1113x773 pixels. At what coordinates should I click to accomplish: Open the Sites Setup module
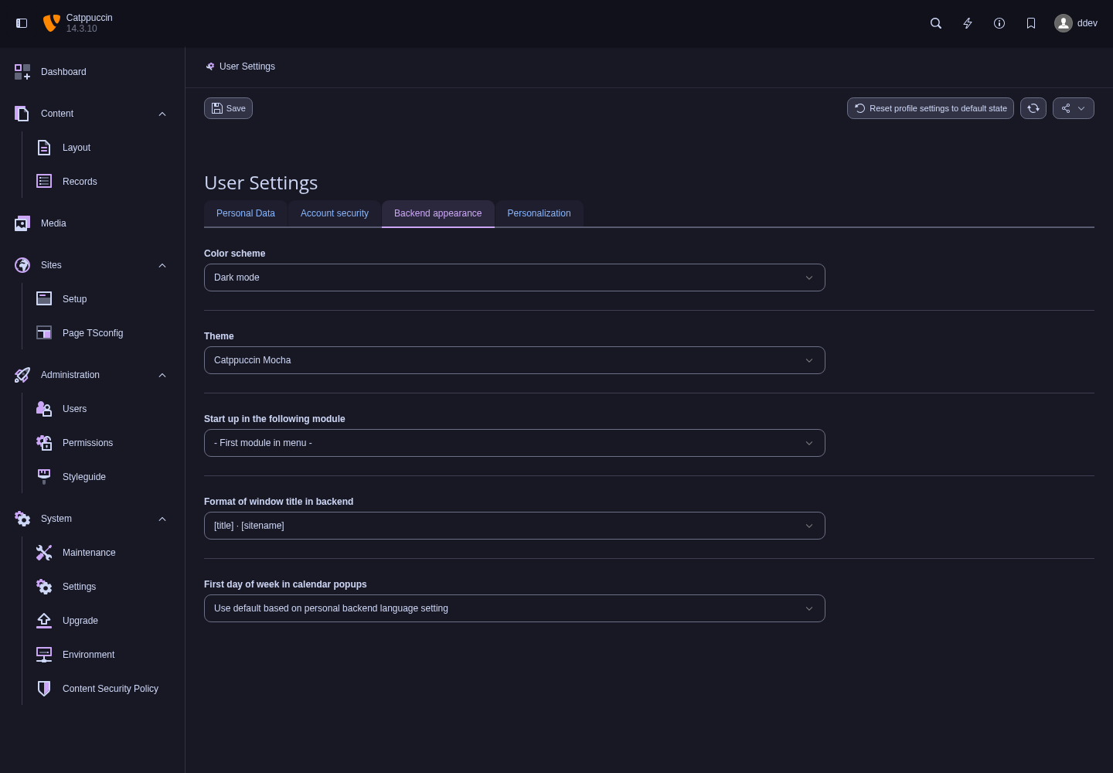[104, 299]
